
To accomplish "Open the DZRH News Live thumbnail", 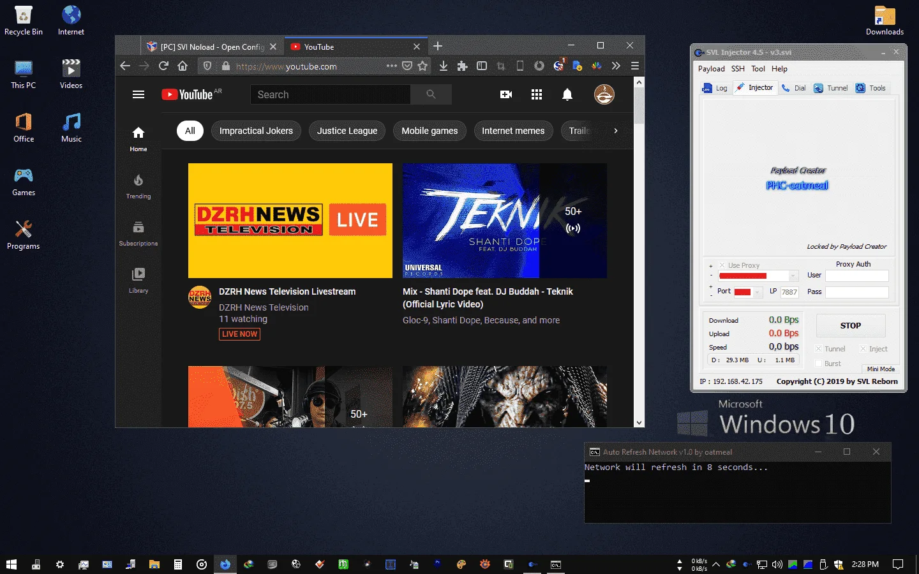I will coord(290,221).
